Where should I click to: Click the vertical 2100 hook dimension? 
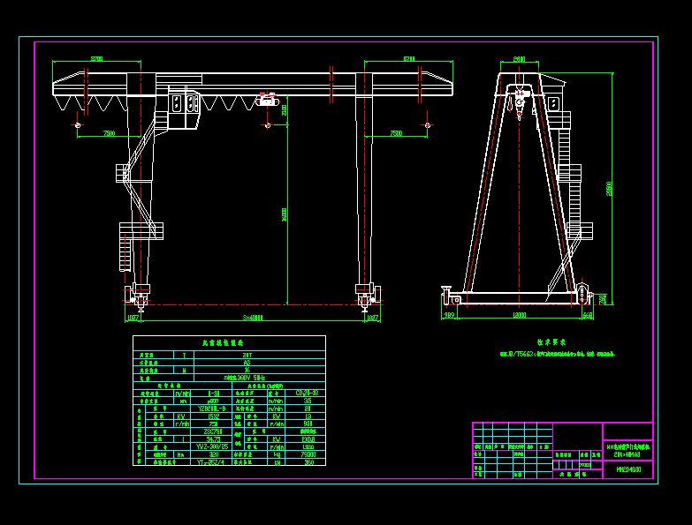tap(285, 109)
